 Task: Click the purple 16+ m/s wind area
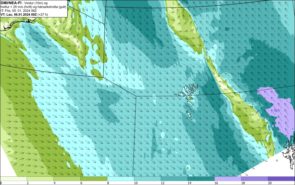[278, 111]
